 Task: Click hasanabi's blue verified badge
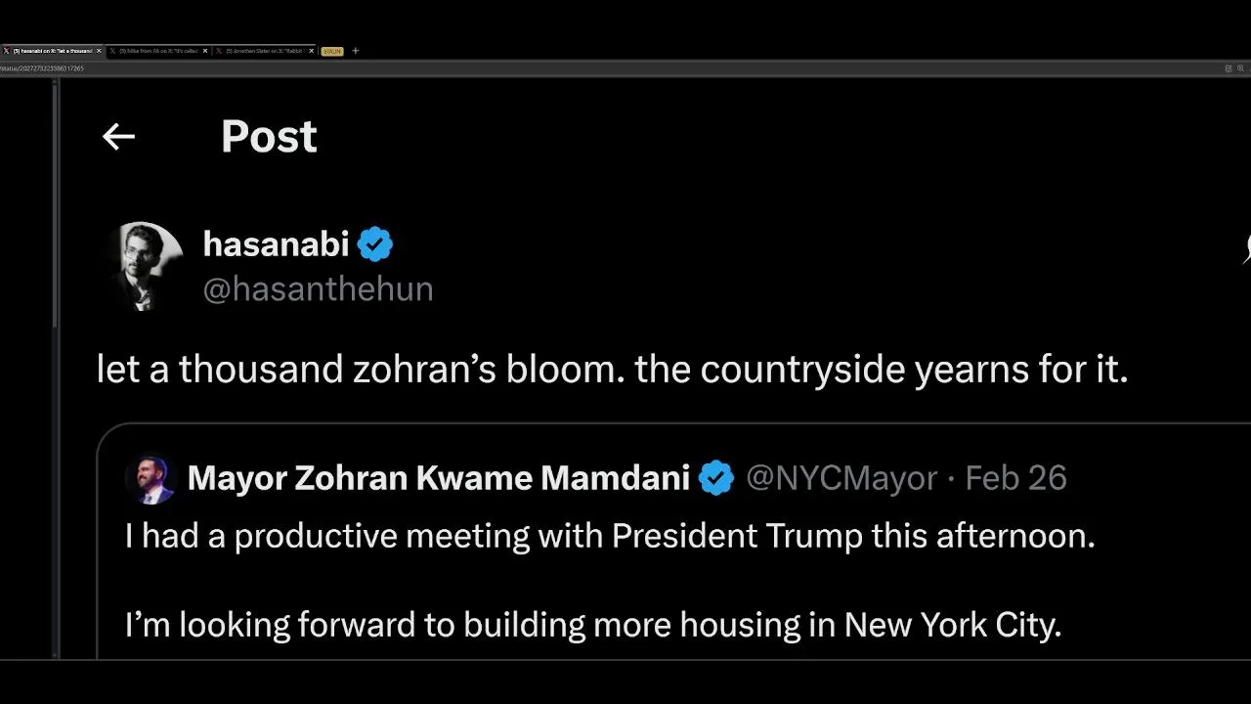(375, 244)
